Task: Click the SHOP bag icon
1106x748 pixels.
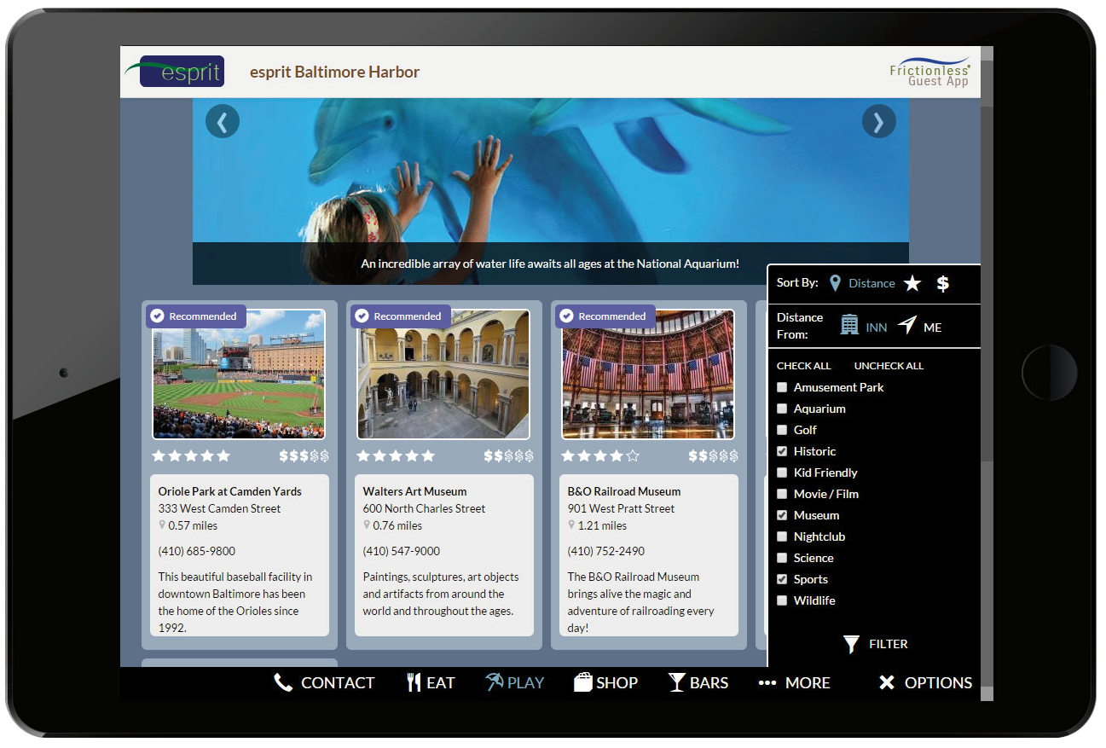Action: pyautogui.click(x=583, y=682)
